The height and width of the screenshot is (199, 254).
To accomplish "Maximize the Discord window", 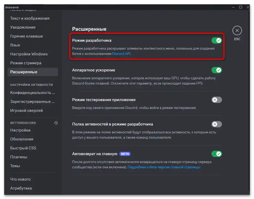I will (241, 7).
